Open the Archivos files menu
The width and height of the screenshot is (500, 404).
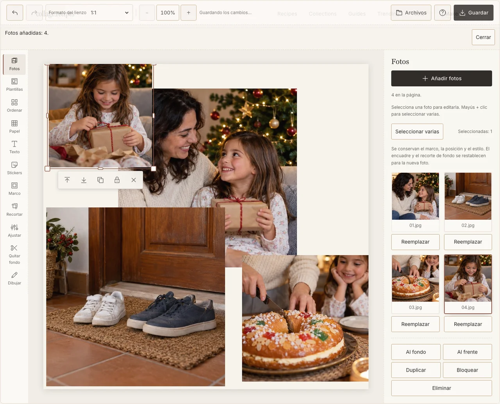tap(411, 13)
